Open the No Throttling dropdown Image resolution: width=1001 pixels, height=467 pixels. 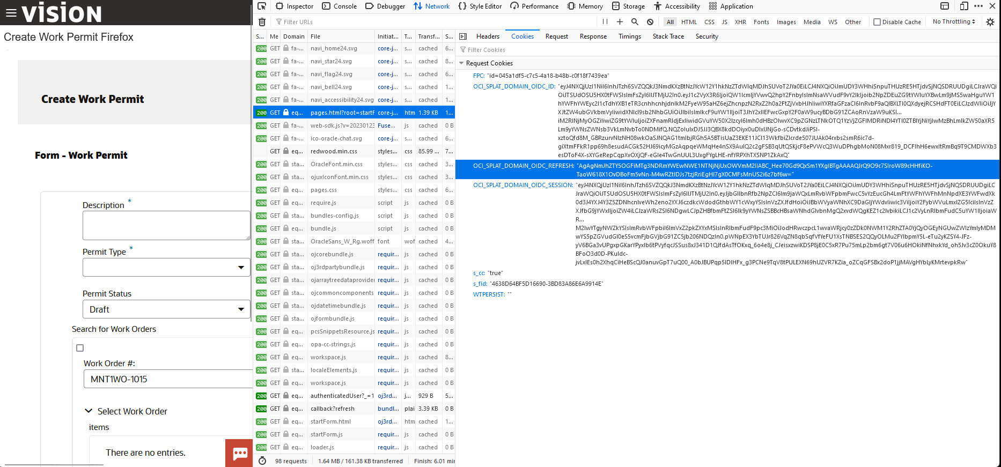954,22
